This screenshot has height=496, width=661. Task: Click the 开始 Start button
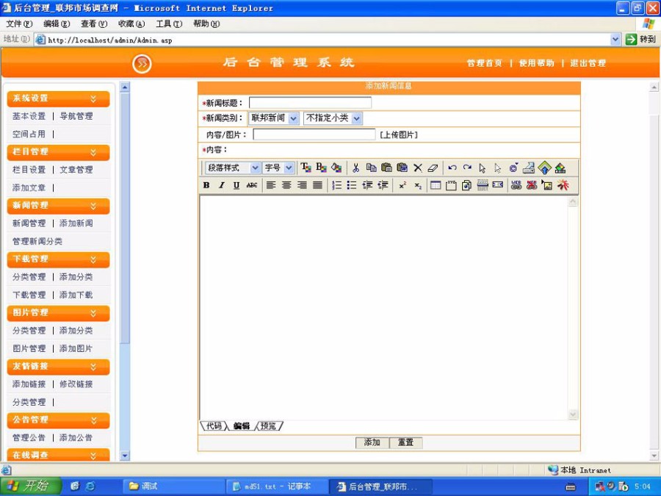pos(30,486)
